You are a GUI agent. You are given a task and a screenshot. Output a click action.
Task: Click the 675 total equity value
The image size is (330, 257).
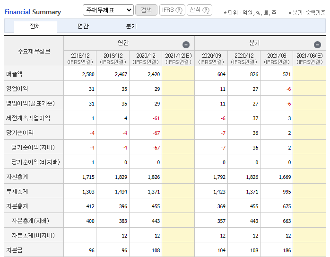[287, 206]
